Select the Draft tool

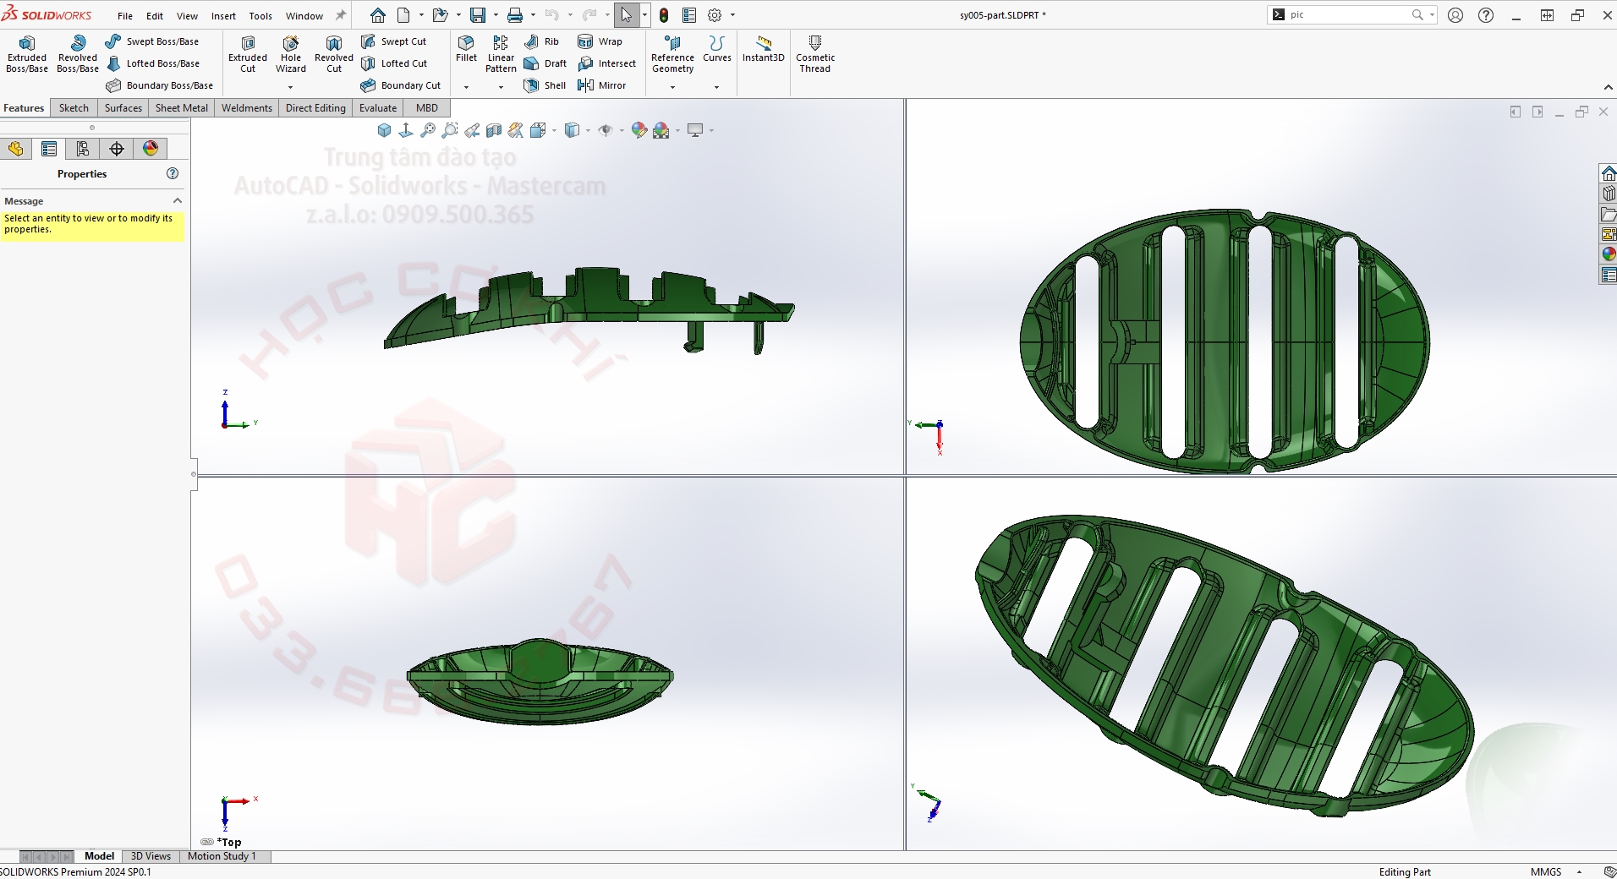tap(545, 63)
